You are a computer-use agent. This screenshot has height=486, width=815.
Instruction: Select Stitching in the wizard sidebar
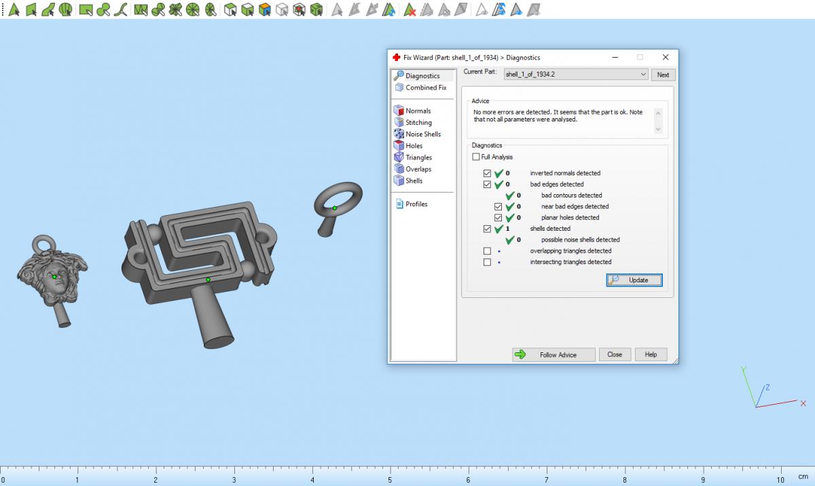click(x=418, y=122)
